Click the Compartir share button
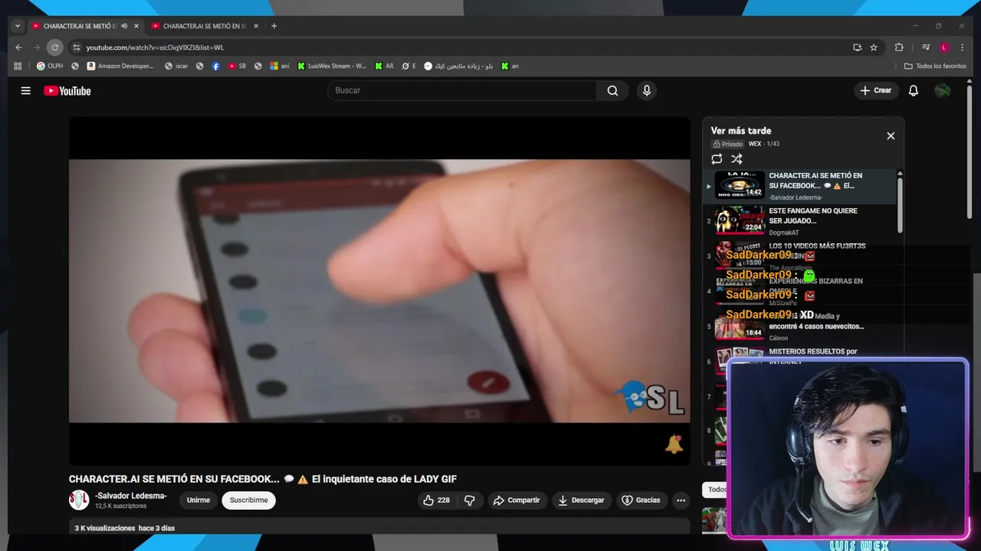The width and height of the screenshot is (981, 551). coord(517,500)
